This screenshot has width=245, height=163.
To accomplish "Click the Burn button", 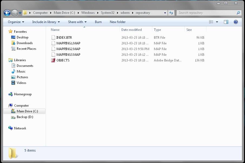I will point(98,22).
